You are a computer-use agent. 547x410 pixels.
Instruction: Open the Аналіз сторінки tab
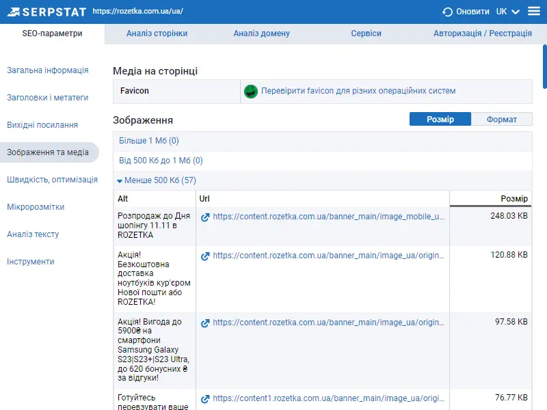click(157, 33)
